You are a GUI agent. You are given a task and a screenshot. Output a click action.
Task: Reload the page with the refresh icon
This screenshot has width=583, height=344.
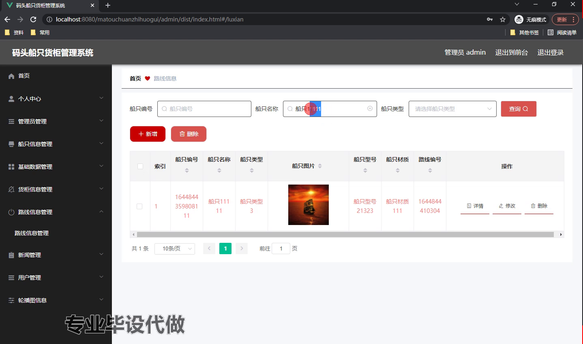(x=33, y=19)
